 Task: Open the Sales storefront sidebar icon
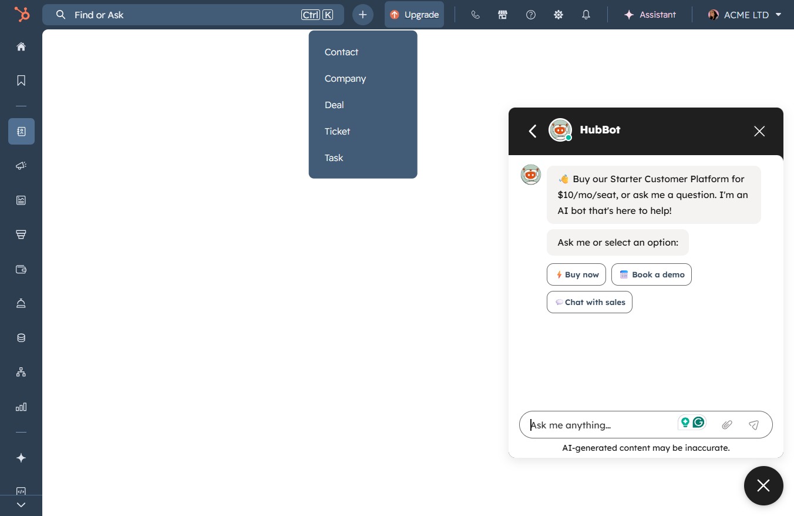[x=21, y=234]
